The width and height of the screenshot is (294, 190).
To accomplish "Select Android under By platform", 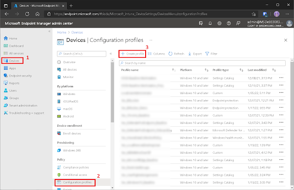I will click(x=65, y=117).
